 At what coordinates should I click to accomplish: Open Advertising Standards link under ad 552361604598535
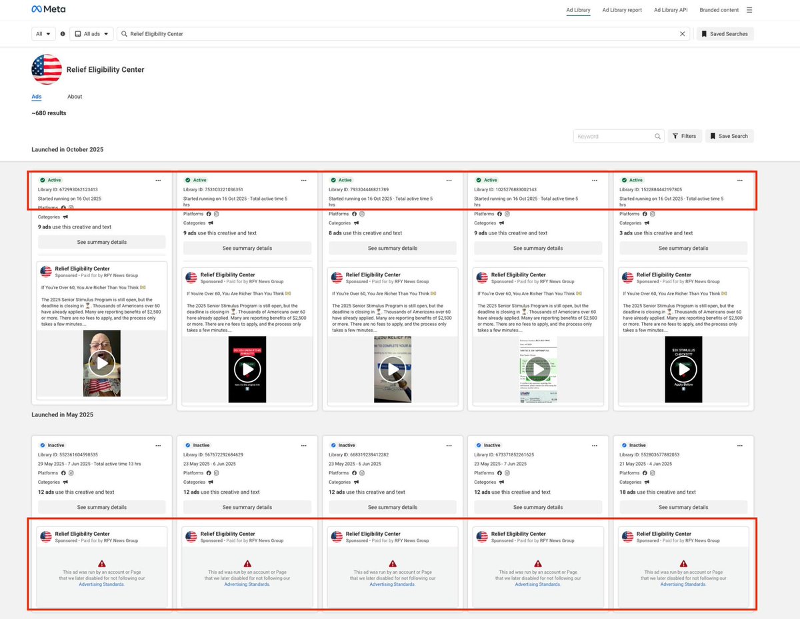(x=102, y=584)
